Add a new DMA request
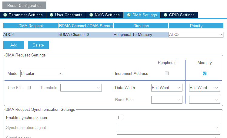This screenshot has height=138, width=227. (x=14, y=45)
